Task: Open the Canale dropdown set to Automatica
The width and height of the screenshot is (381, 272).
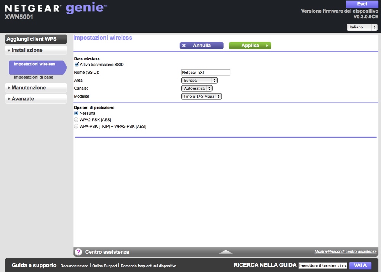Action: tap(197, 89)
